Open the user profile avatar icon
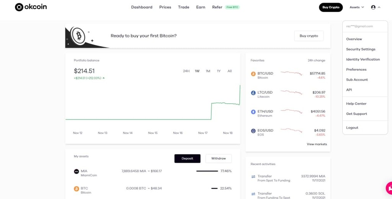This screenshot has height=199, width=392. point(373,7)
